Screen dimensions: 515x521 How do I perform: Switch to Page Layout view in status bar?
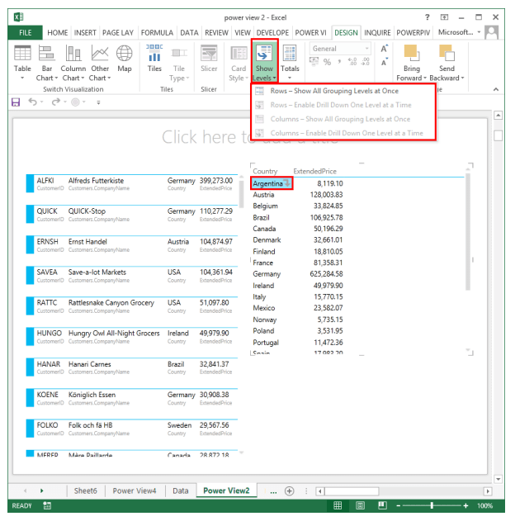(x=360, y=505)
